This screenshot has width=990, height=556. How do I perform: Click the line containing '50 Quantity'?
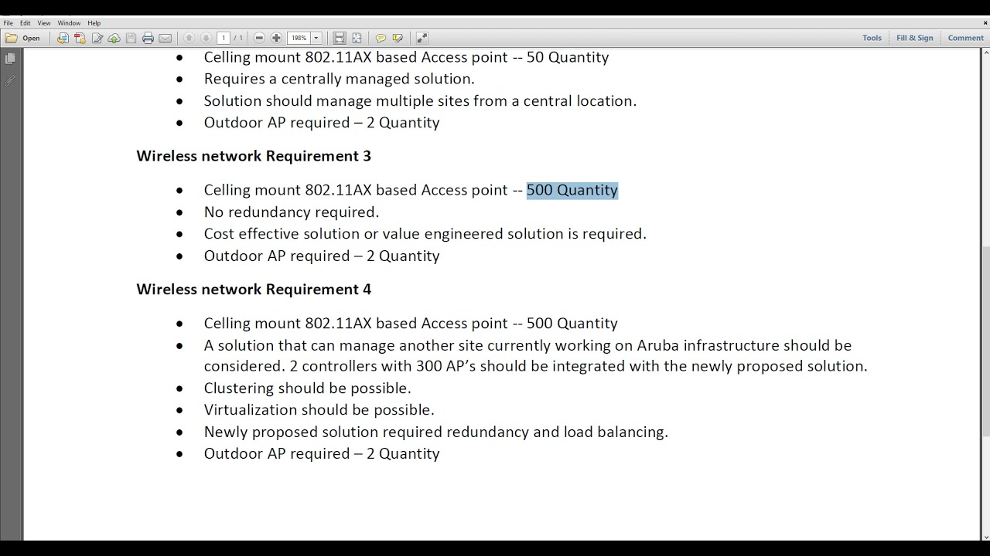click(x=406, y=57)
